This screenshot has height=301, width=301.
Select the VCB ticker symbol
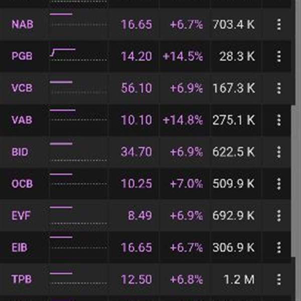[22, 88]
